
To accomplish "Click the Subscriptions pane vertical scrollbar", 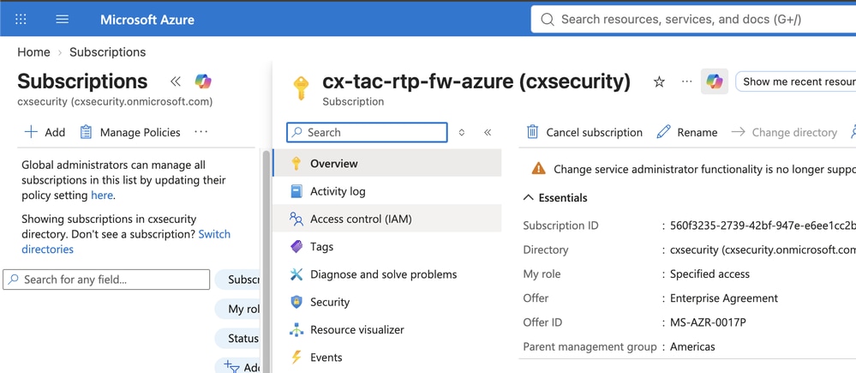I will click(x=266, y=261).
